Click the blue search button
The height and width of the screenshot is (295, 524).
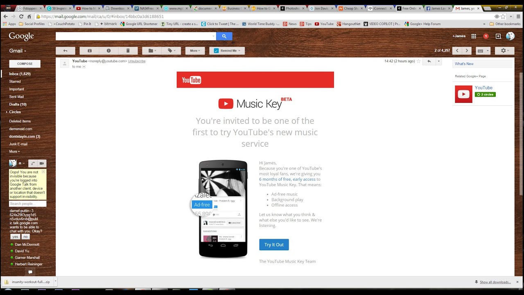point(224,36)
